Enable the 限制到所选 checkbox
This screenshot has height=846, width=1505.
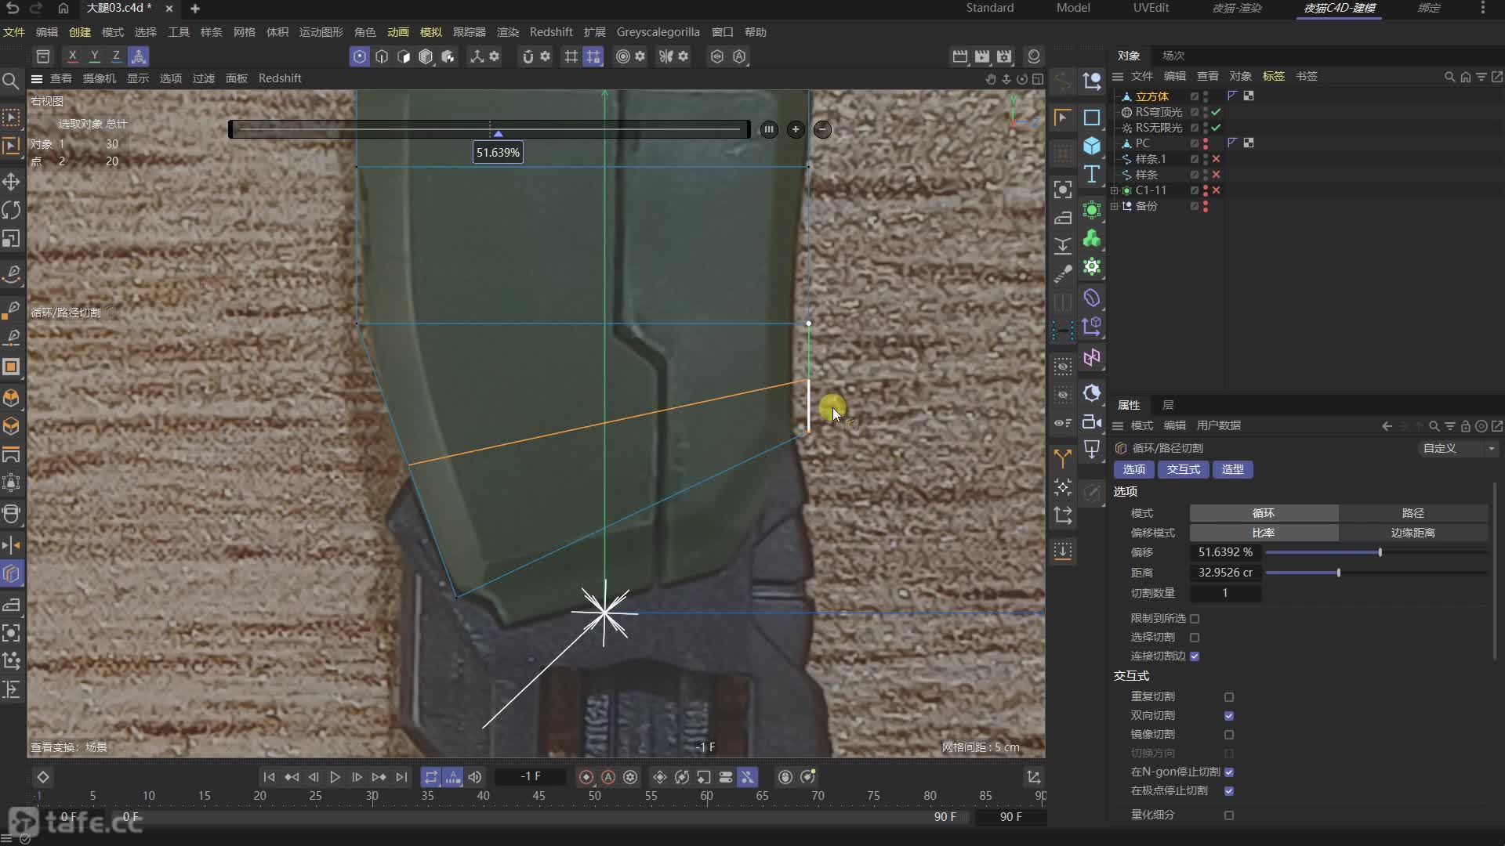(1195, 619)
